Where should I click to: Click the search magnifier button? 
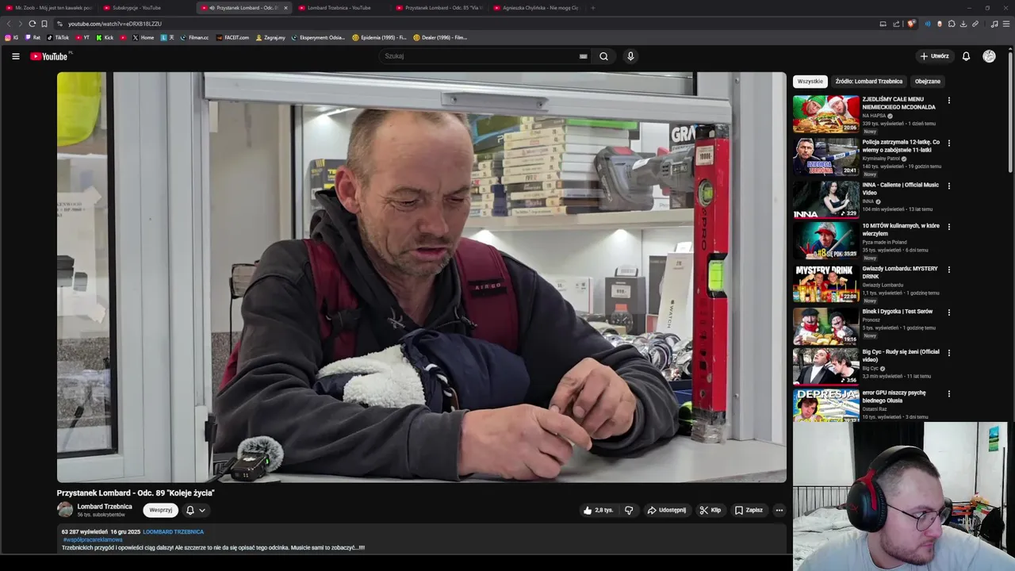tap(603, 56)
